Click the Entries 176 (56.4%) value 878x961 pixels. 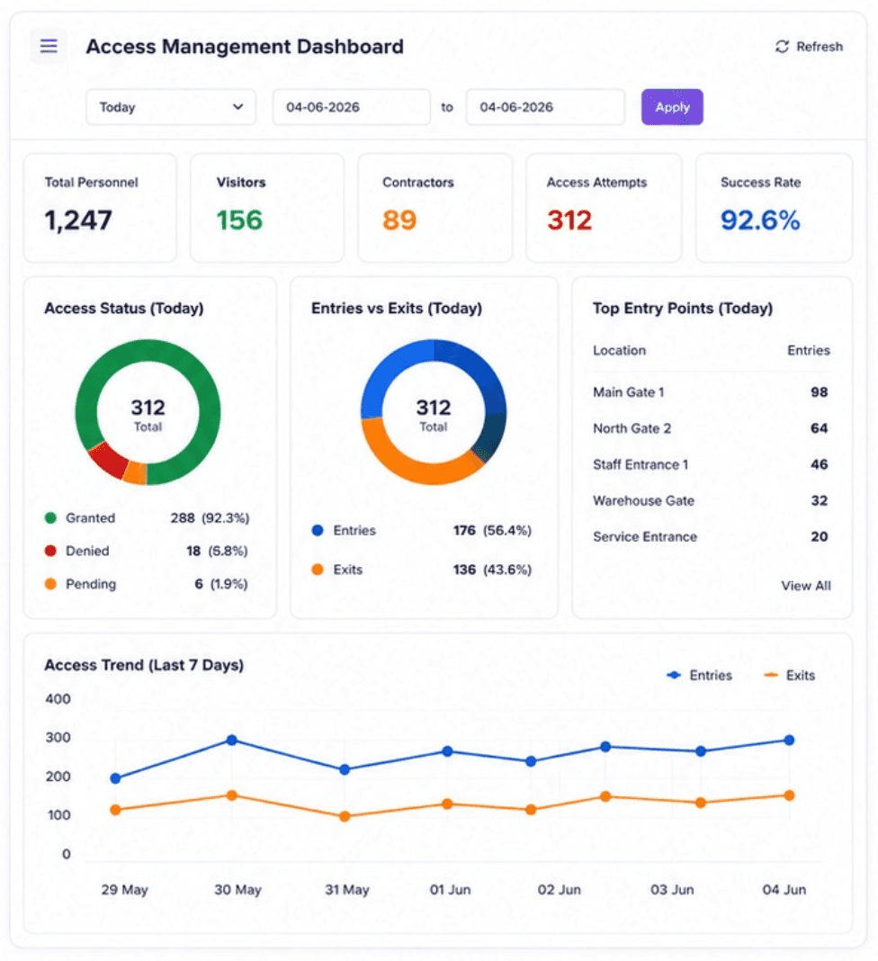(492, 530)
